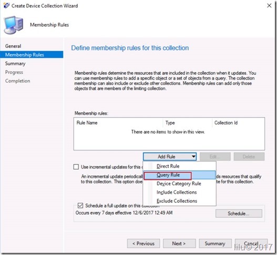Proceed with the Next button
The image size is (277, 255).
179,243
